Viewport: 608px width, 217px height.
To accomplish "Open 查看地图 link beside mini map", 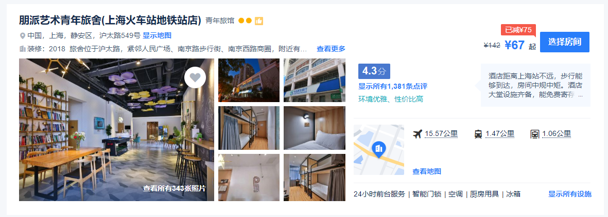I will [x=427, y=171].
